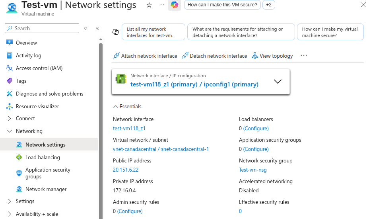Open test-vm118_z1 (primary) / ipconfig1 link
This screenshot has height=219, width=367.
pos(194,84)
